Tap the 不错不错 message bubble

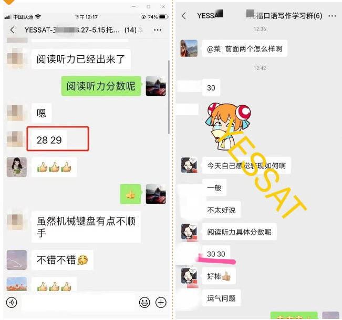[63, 260]
